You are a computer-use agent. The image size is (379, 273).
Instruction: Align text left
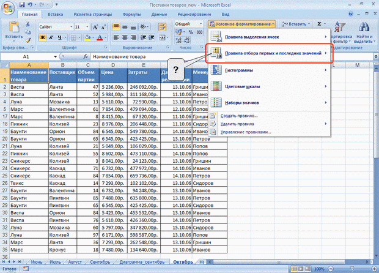116,37
